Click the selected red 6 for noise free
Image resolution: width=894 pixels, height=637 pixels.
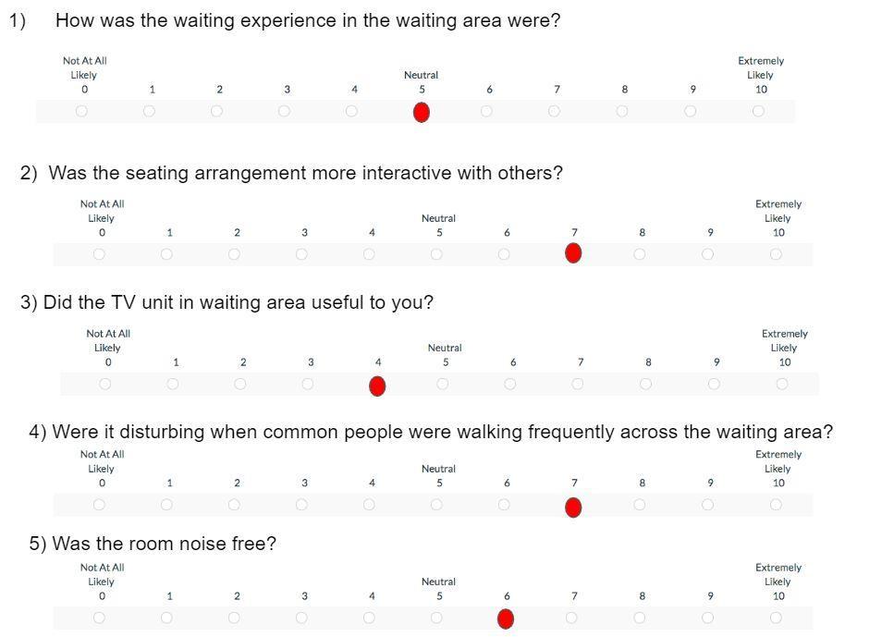[506, 619]
